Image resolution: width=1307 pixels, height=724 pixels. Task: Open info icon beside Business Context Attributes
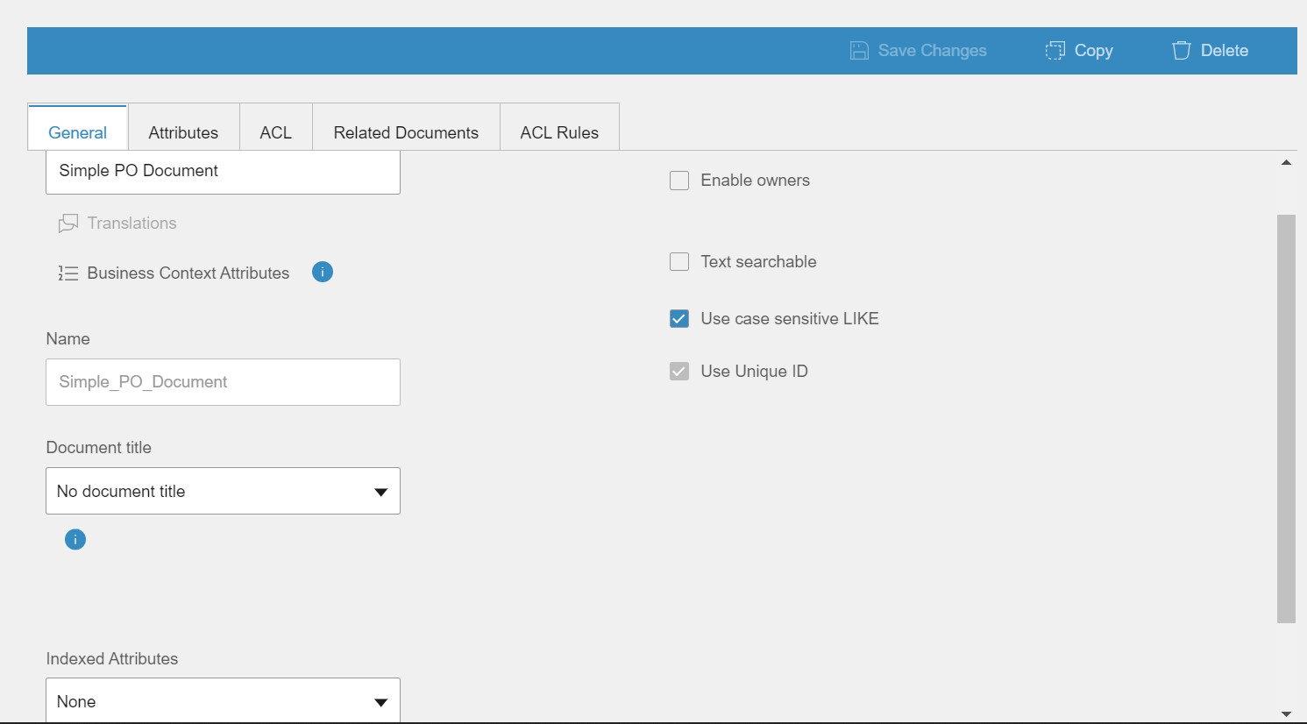(x=323, y=273)
